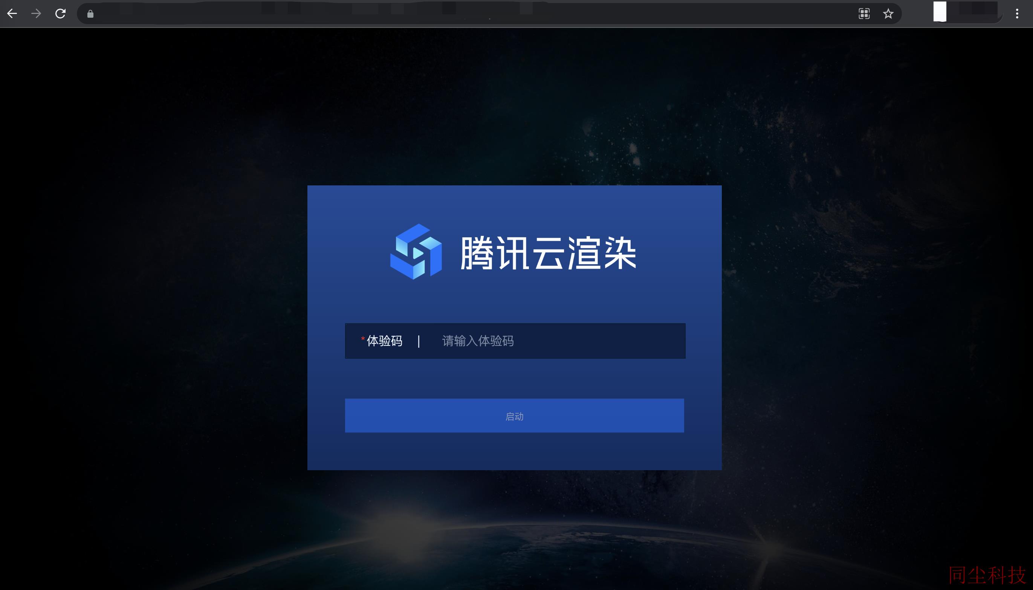This screenshot has height=590, width=1033.
Task: Open the browser profile avatar
Action: (940, 12)
